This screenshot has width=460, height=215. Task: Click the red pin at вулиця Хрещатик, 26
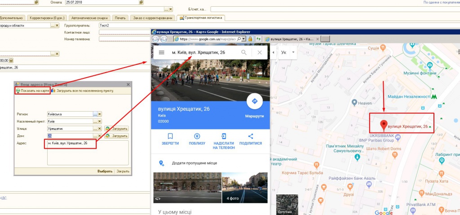pos(384,126)
